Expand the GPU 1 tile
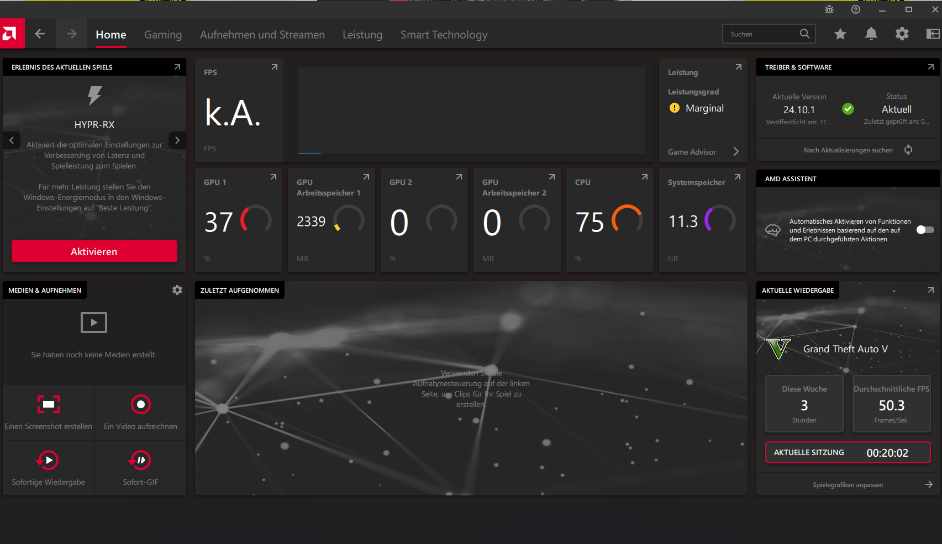Image resolution: width=942 pixels, height=544 pixels. (x=273, y=177)
